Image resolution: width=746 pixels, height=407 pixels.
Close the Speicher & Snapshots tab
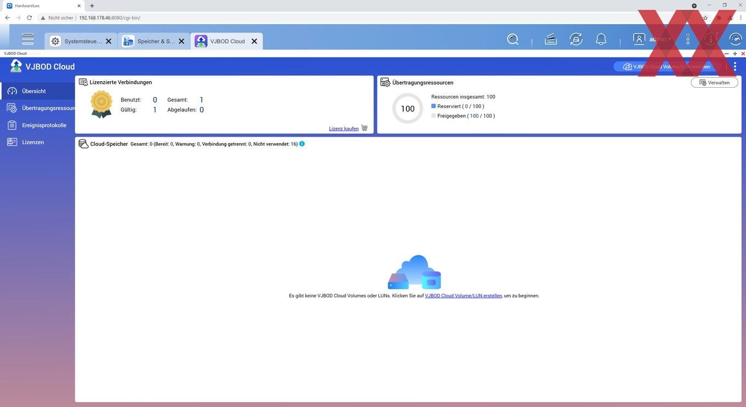[x=182, y=41]
